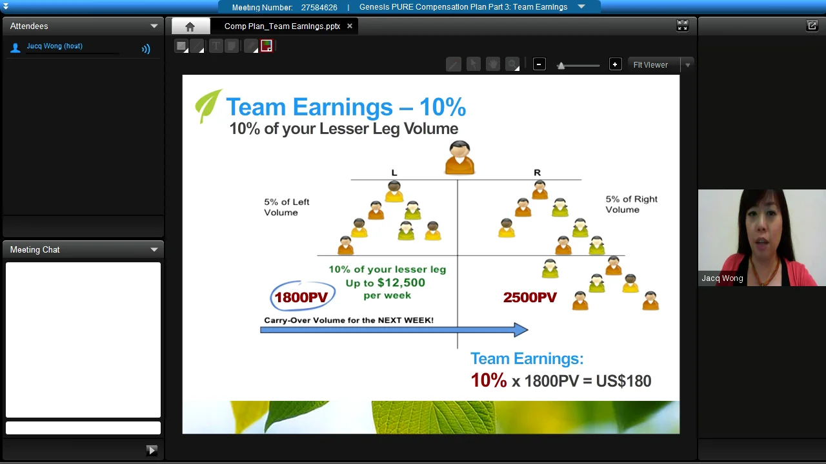Screen dimensions: 826x464
Task: Adjust the zoom slider handle
Action: pyautogui.click(x=561, y=65)
